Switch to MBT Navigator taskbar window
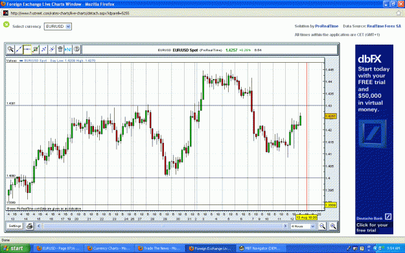The height and width of the screenshot is (253, 405). pyautogui.click(x=261, y=248)
